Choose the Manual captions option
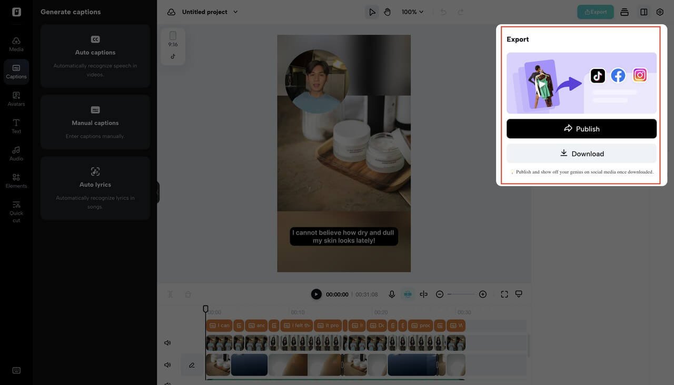 (95, 122)
